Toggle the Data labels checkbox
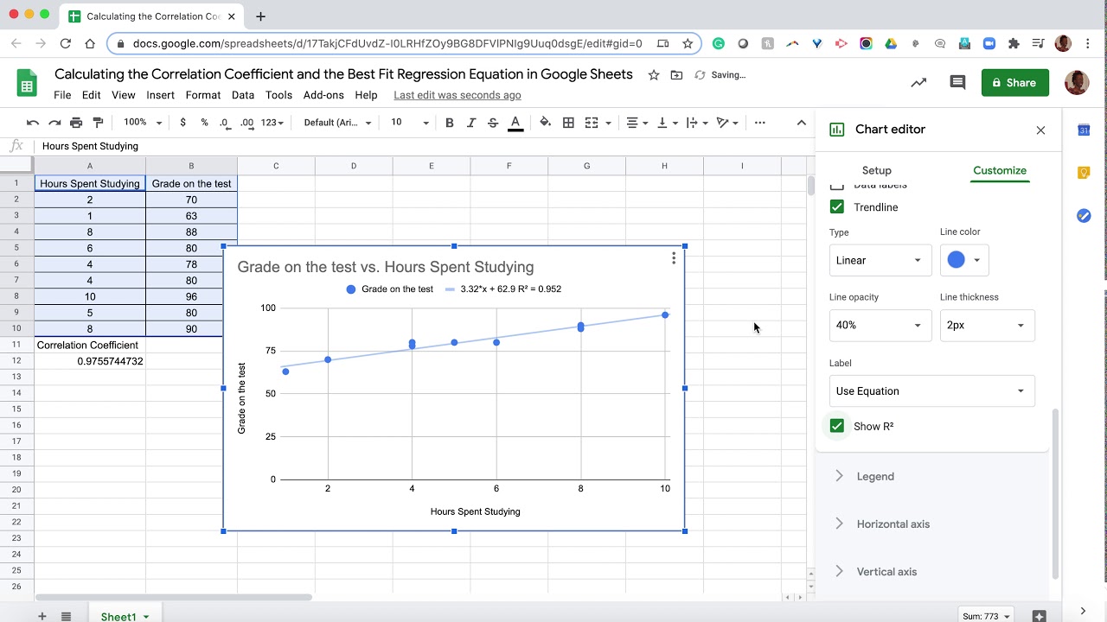The image size is (1107, 622). tap(836, 186)
